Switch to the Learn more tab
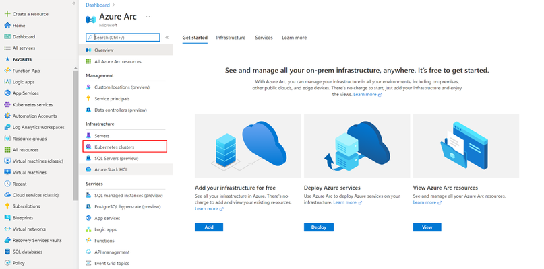 294,38
